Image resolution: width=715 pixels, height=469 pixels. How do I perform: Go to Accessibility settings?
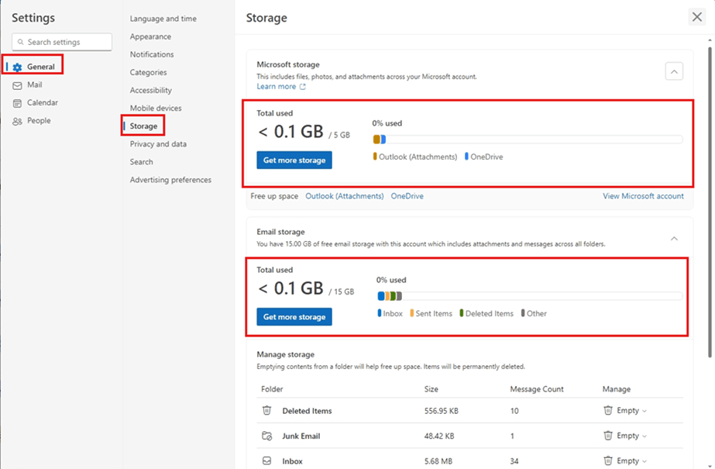coord(151,91)
